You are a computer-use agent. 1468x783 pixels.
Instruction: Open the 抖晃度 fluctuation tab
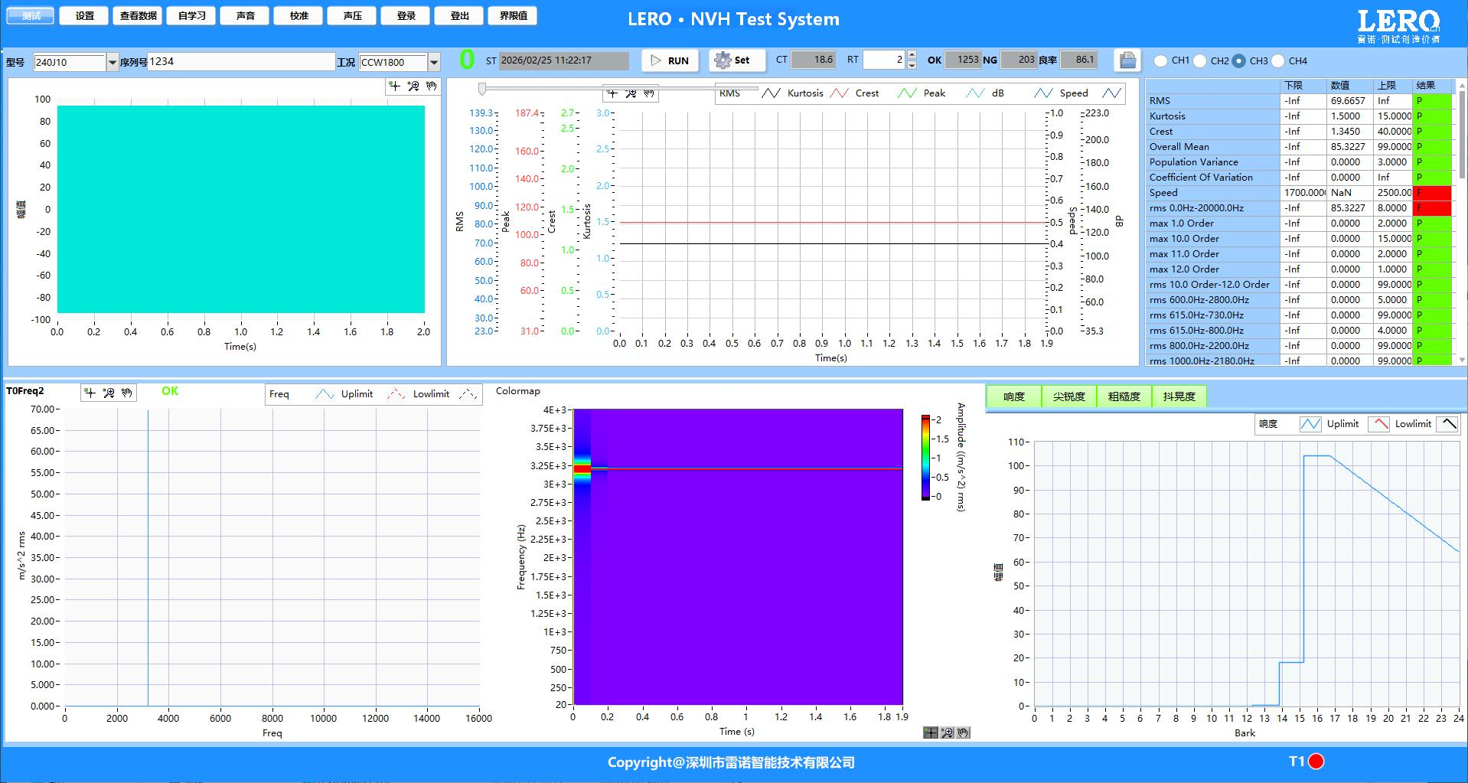[1179, 396]
